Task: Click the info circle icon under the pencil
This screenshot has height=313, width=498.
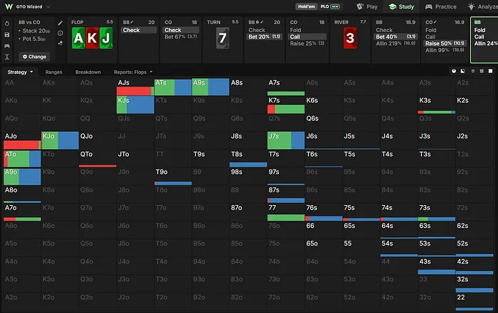Action: click(60, 33)
